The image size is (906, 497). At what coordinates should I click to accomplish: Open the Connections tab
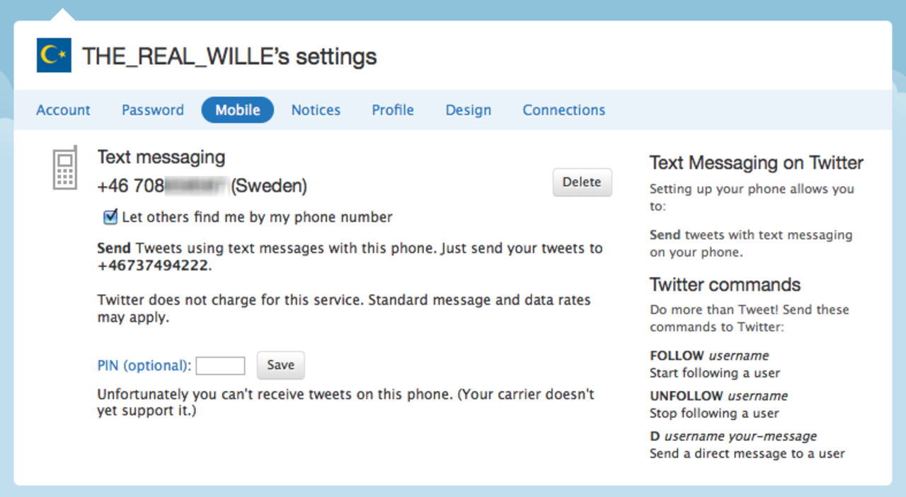point(563,110)
